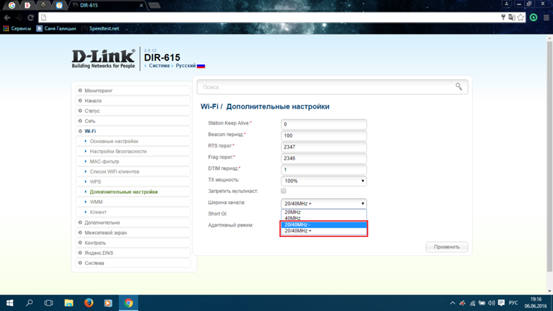Screen dimensions: 553x311
Task: Click the Ширина канала dropdown
Action: [x=324, y=203]
